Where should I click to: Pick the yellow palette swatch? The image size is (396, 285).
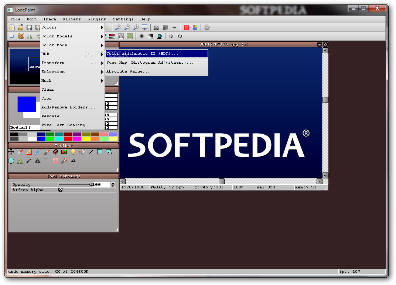(x=86, y=139)
